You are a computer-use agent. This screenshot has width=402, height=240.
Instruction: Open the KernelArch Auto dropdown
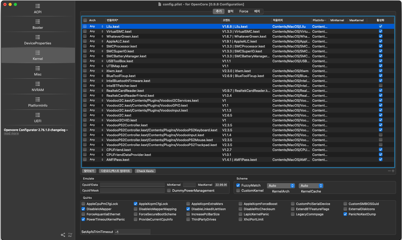click(281, 186)
